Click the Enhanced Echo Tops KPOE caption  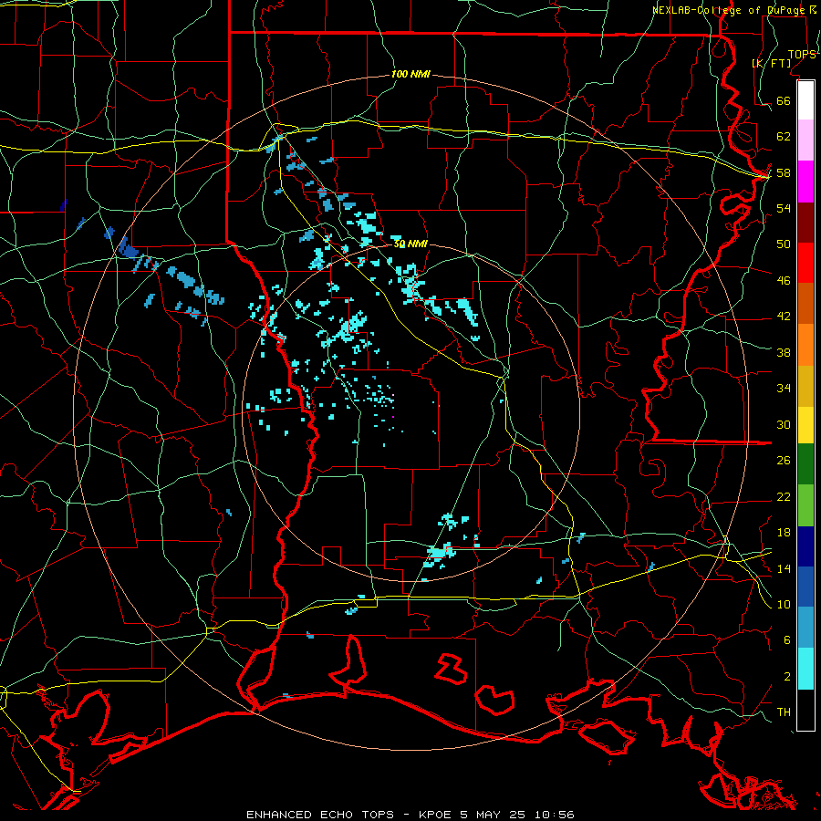(410, 815)
